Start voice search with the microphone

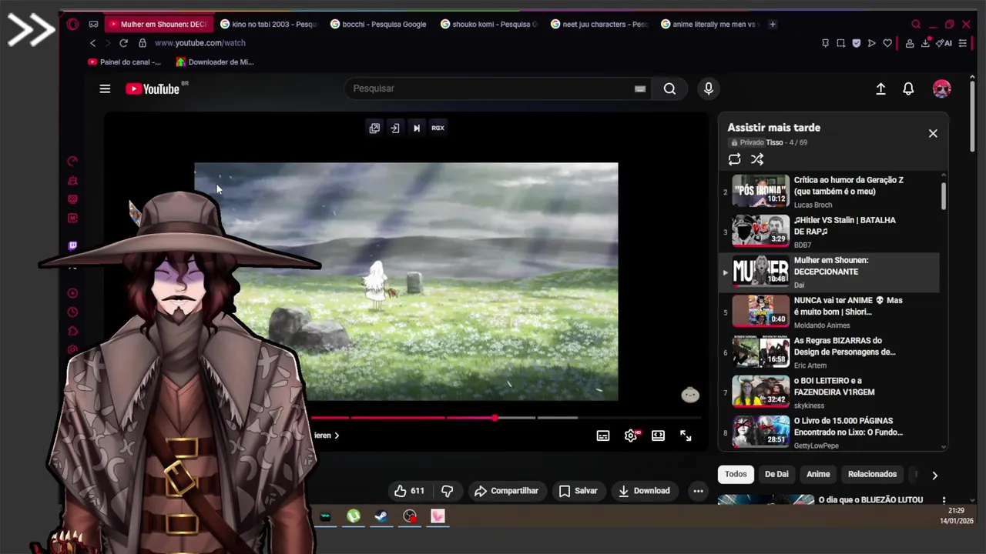[709, 88]
